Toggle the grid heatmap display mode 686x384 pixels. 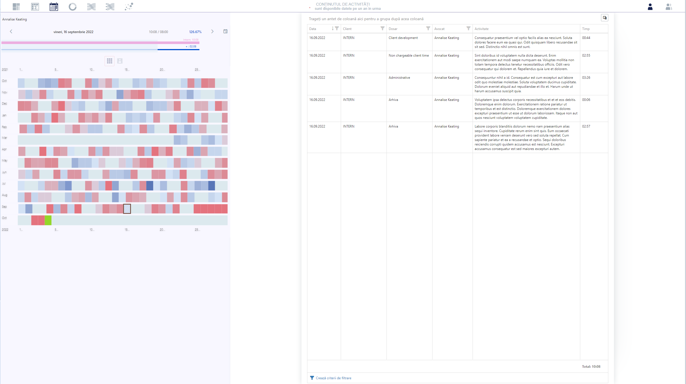110,61
